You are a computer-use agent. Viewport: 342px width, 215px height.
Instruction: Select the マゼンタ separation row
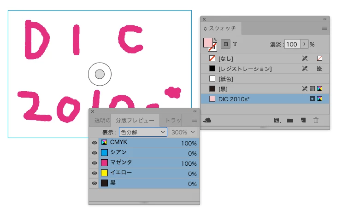(x=149, y=163)
